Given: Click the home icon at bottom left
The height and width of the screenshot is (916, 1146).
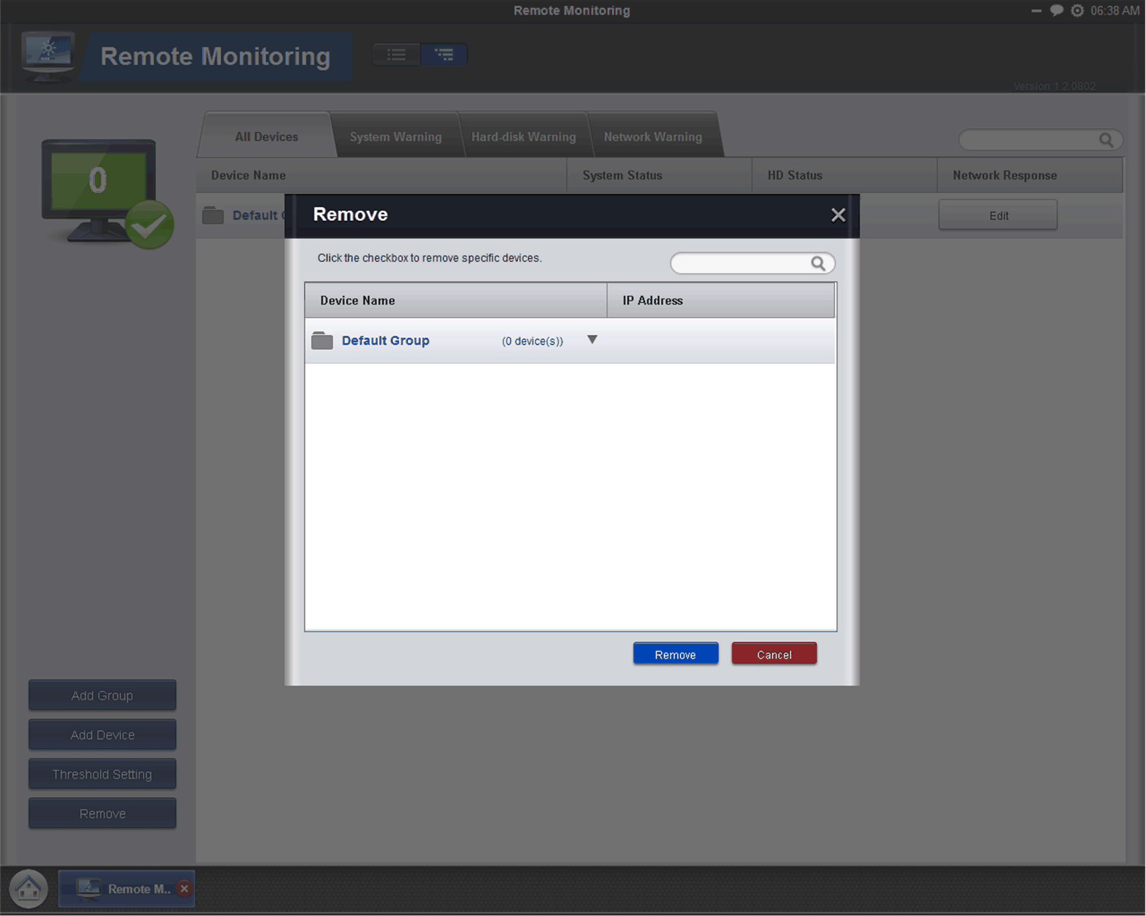Looking at the screenshot, I should point(28,888).
